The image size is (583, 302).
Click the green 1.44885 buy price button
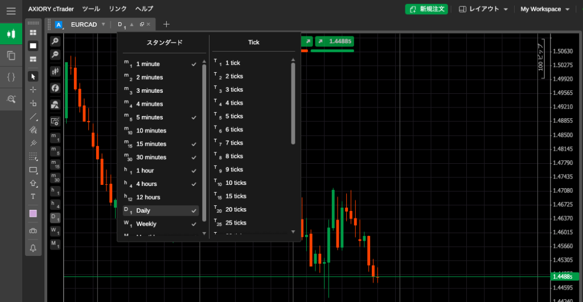tap(334, 41)
